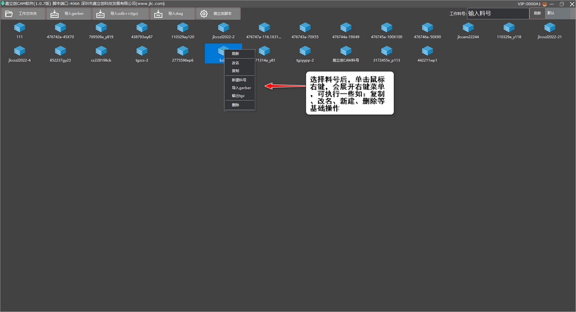Click the VIP:0000A1 label in title bar
This screenshot has height=312, width=576.
[x=529, y=4]
